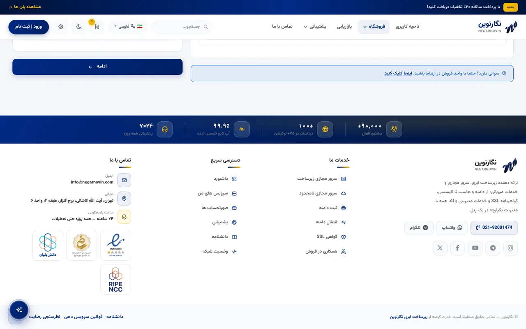Expand the پشتیبانی menu dropdown
Image resolution: width=526 pixels, height=329 pixels.
pos(315,27)
